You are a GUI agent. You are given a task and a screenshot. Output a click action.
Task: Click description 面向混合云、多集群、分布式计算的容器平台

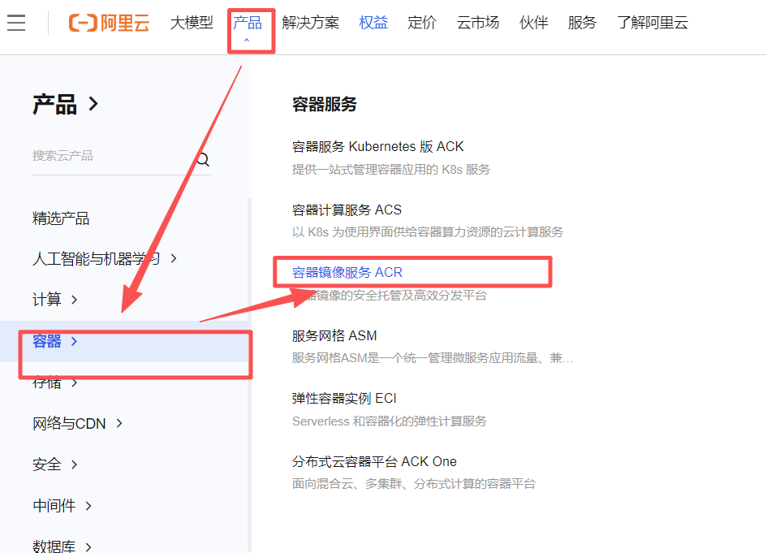point(414,484)
